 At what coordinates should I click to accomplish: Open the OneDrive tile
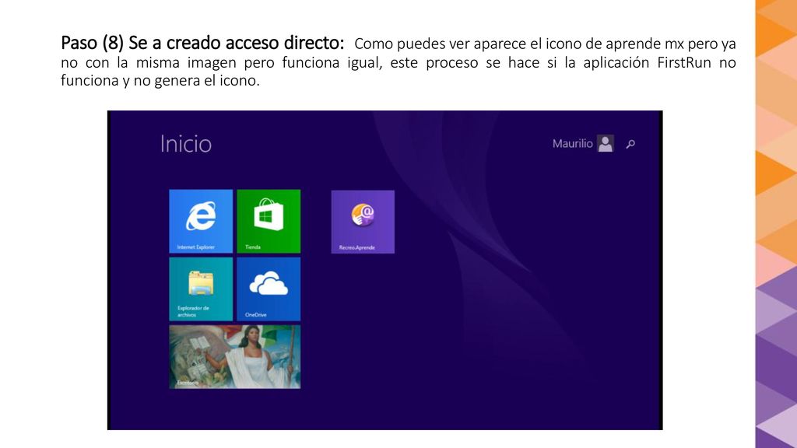click(269, 289)
